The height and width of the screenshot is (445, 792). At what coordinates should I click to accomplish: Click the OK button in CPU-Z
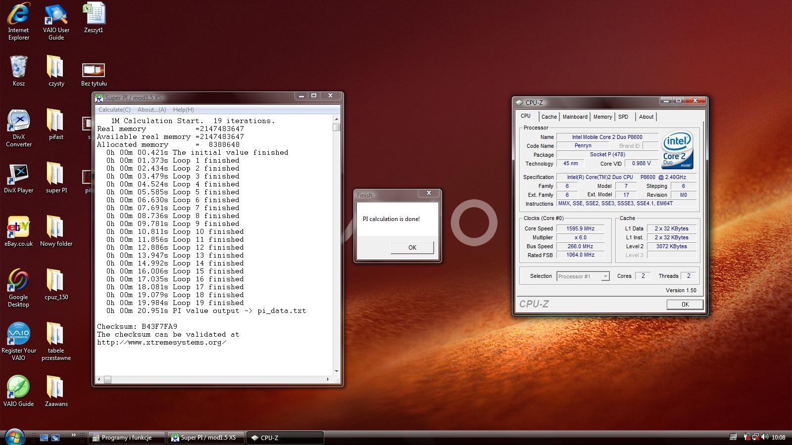tap(685, 304)
